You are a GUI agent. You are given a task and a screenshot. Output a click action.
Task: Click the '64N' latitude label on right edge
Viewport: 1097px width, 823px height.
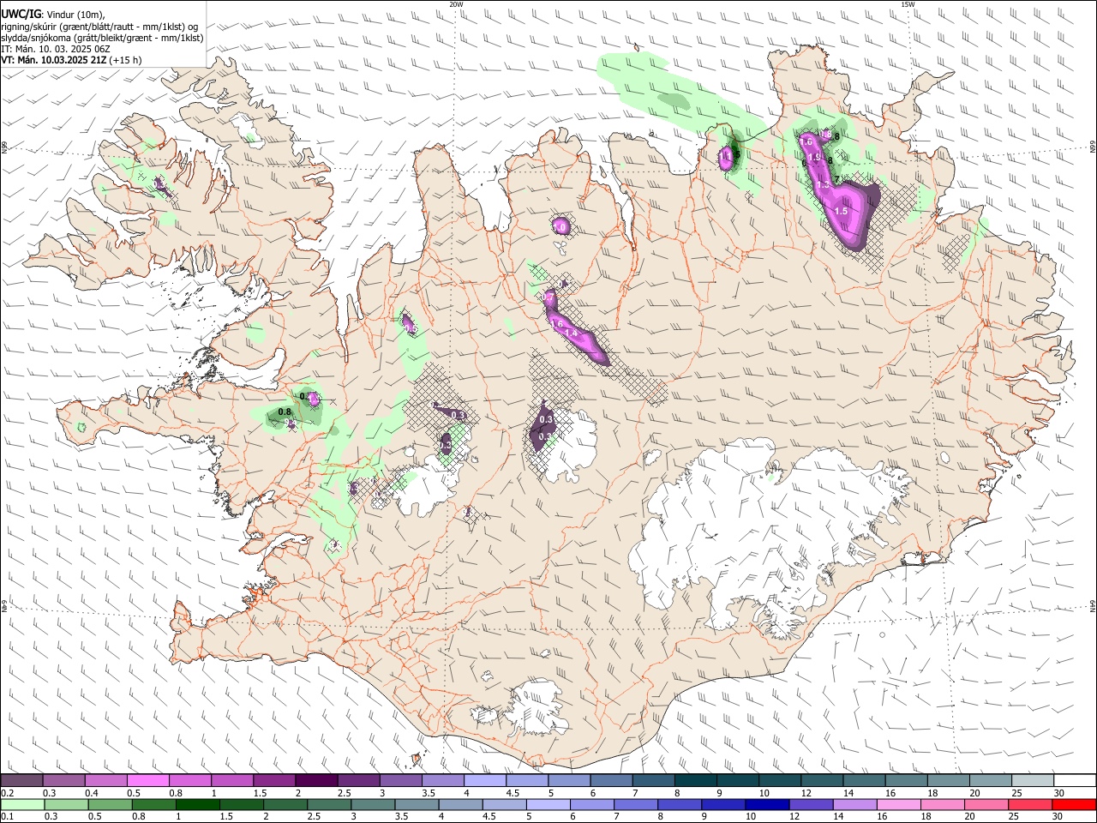(1093, 606)
